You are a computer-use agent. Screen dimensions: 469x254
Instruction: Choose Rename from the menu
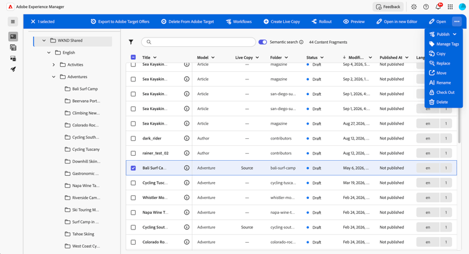(x=440, y=83)
